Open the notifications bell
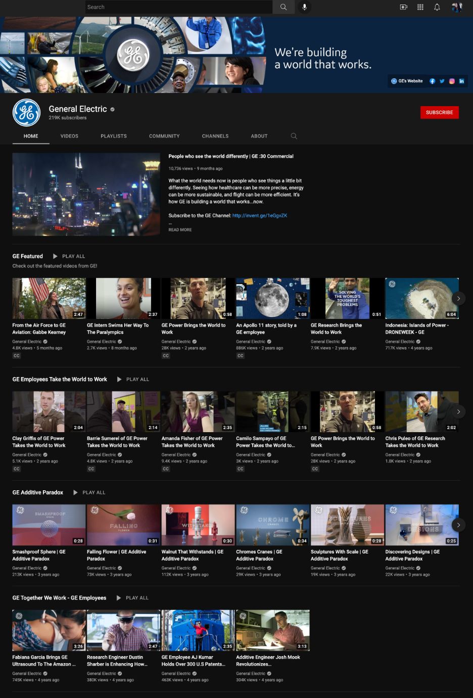This screenshot has width=473, height=698. coord(437,7)
